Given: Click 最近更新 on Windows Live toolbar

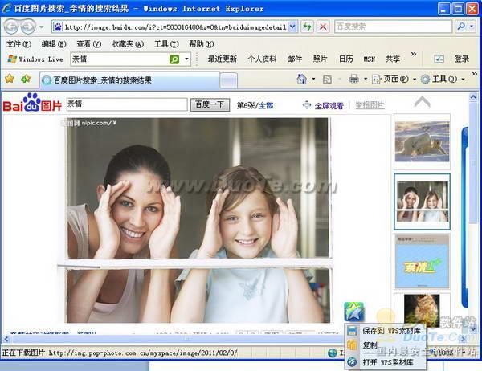Looking at the screenshot, I should click(223, 59).
